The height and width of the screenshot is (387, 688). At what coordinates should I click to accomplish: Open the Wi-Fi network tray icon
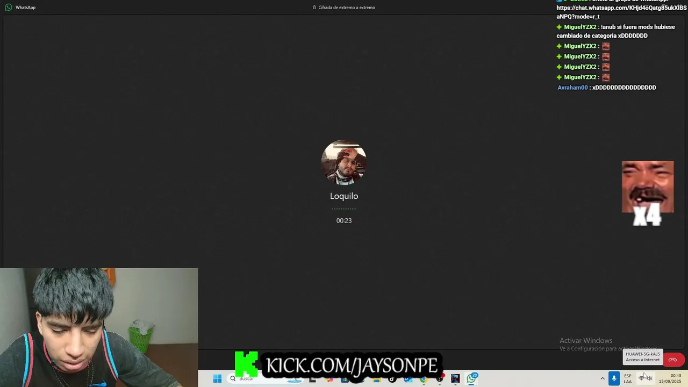pyautogui.click(x=641, y=378)
